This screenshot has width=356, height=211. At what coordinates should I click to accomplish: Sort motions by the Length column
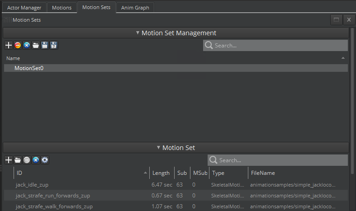pyautogui.click(x=161, y=173)
